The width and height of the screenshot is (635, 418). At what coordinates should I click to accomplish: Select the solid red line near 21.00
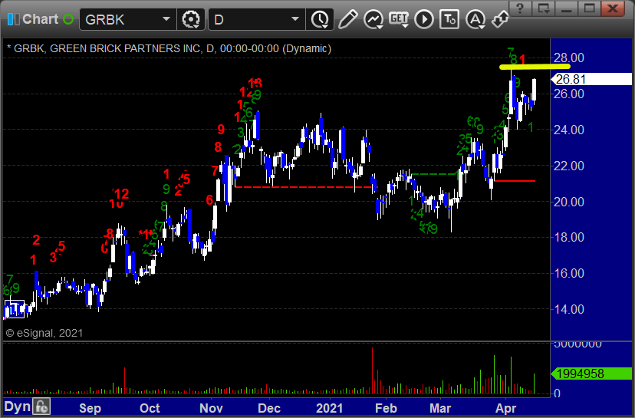(515, 181)
